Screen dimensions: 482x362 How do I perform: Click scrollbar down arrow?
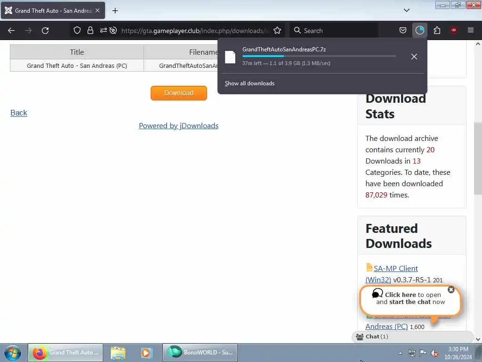click(478, 339)
